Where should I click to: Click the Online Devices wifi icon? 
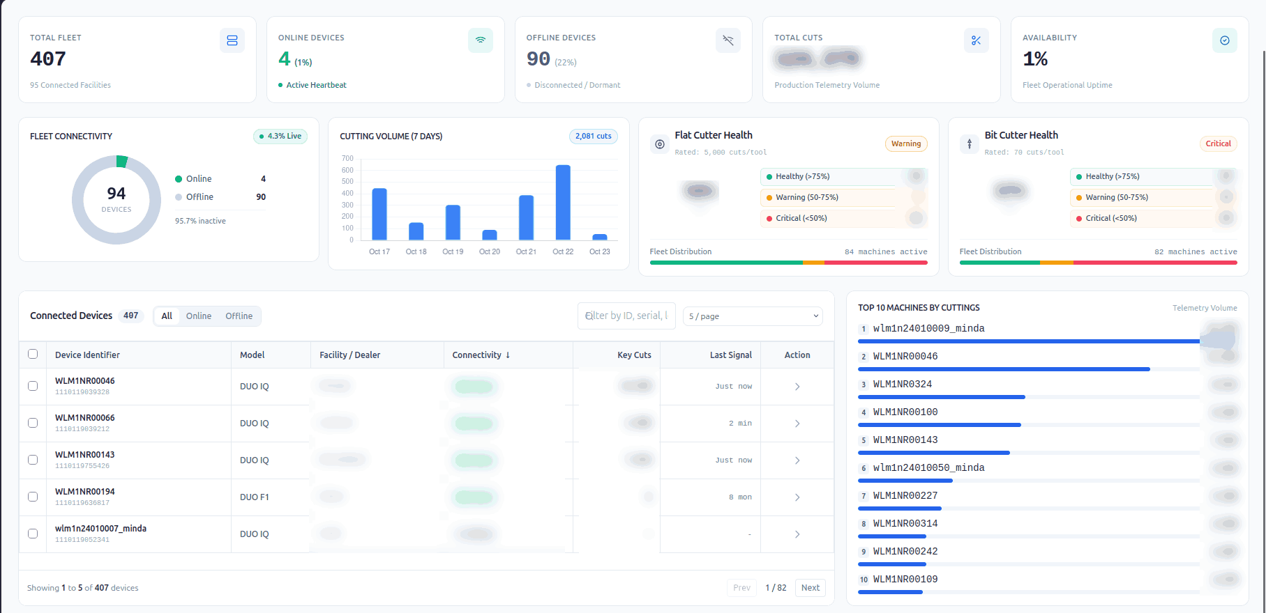[481, 40]
